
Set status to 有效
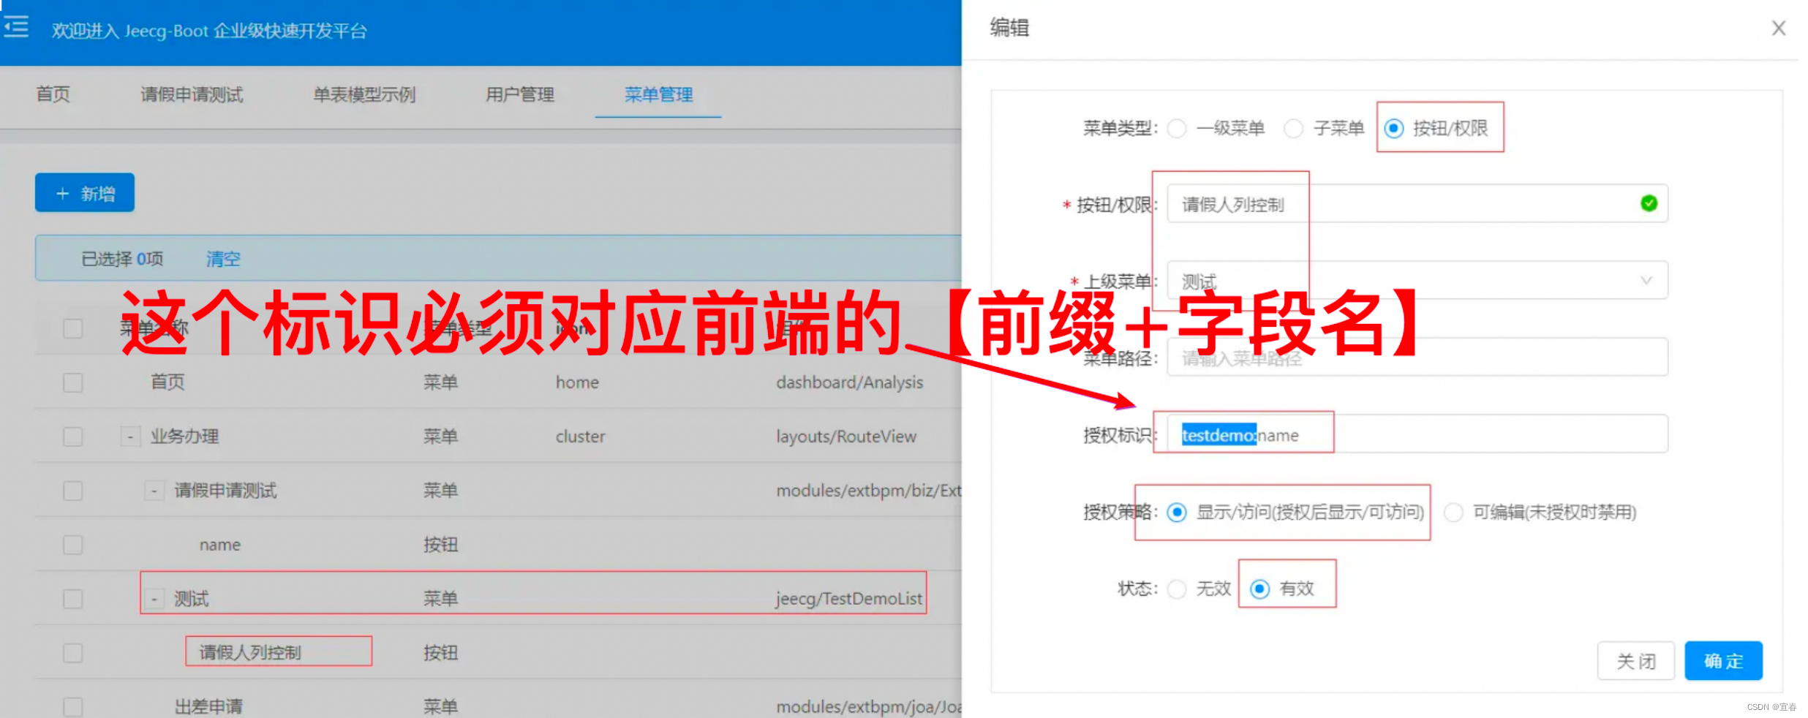[1259, 589]
